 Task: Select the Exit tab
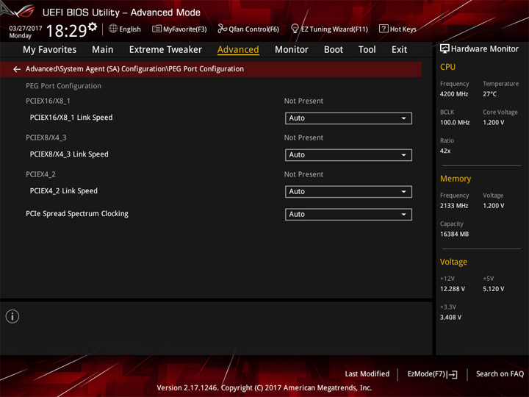399,50
